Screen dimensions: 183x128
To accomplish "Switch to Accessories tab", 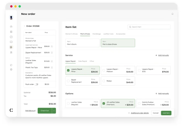I will click(120, 34).
